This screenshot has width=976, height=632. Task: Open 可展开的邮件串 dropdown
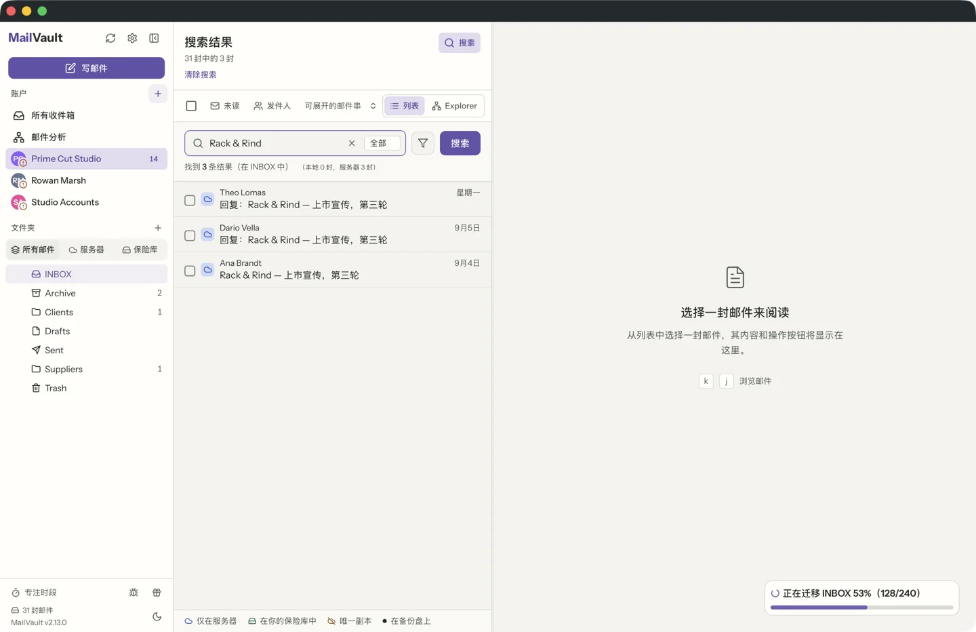[340, 106]
